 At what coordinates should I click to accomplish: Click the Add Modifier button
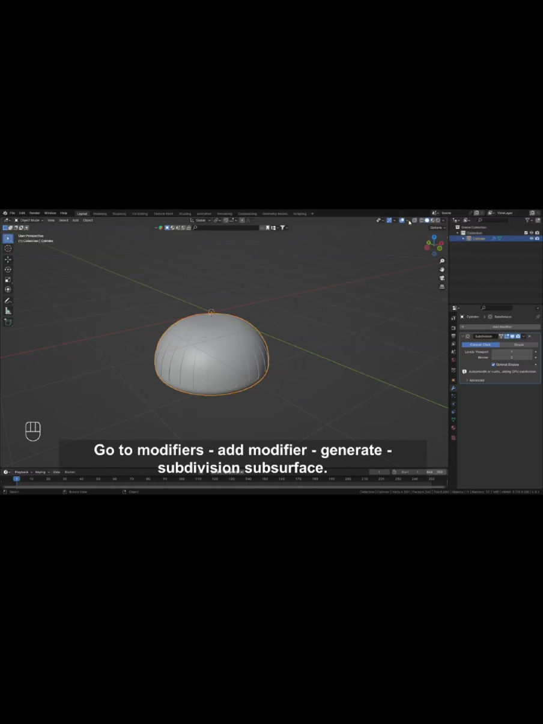pyautogui.click(x=500, y=327)
